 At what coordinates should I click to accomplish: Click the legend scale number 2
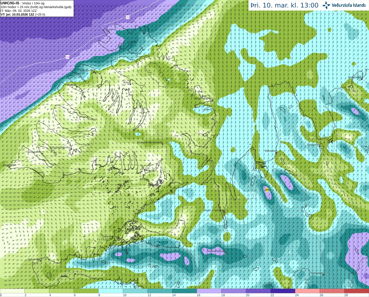tap(25, 295)
